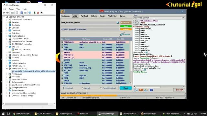This screenshot has height=116, width=207.
Task: Click the Unlock lightning icon in Smart Key
Action: tap(122, 34)
